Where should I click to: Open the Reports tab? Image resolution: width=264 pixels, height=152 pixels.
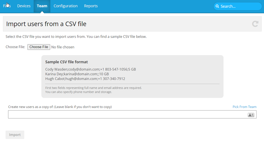pos(91,6)
